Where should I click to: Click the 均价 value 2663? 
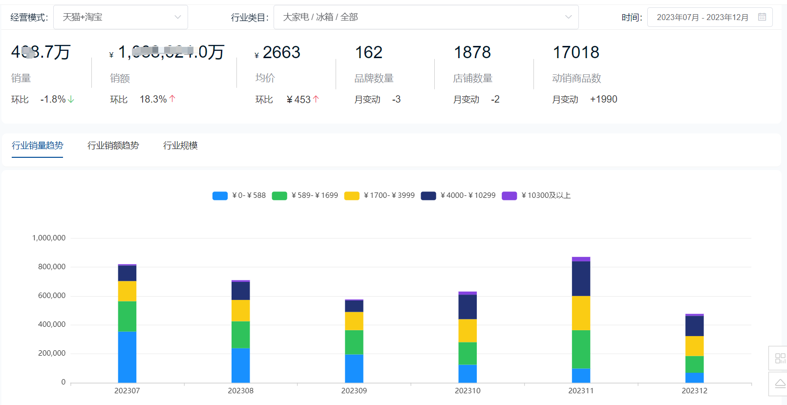281,52
